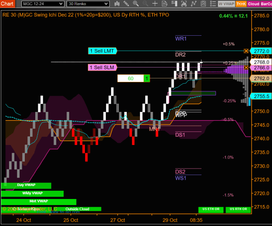This screenshot has width=272, height=226.
Task: Click the 2766.0 pink price marker
Action: coord(261,67)
